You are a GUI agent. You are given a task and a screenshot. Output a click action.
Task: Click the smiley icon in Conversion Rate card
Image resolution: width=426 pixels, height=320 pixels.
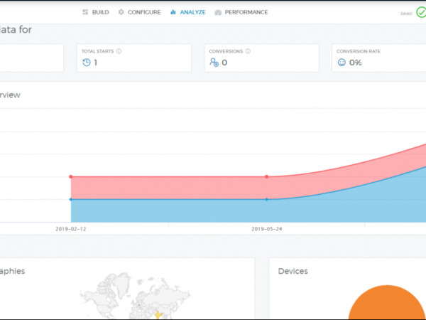[342, 63]
